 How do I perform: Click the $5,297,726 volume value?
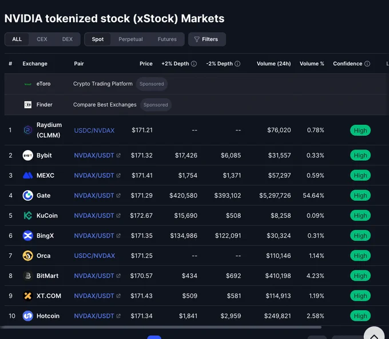pos(275,196)
